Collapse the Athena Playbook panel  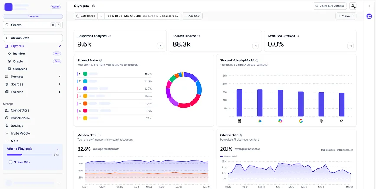(58, 149)
